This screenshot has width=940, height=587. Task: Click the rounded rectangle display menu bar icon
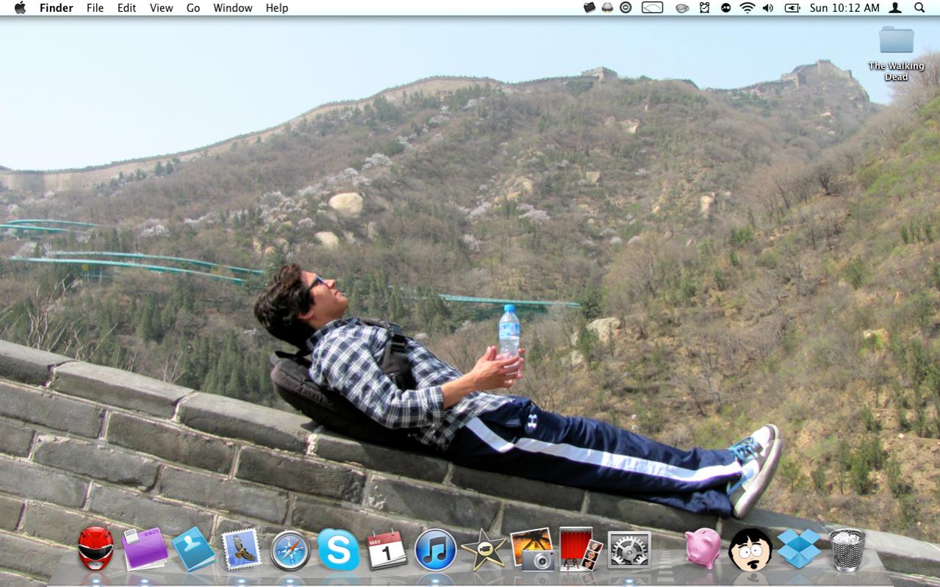coord(652,7)
